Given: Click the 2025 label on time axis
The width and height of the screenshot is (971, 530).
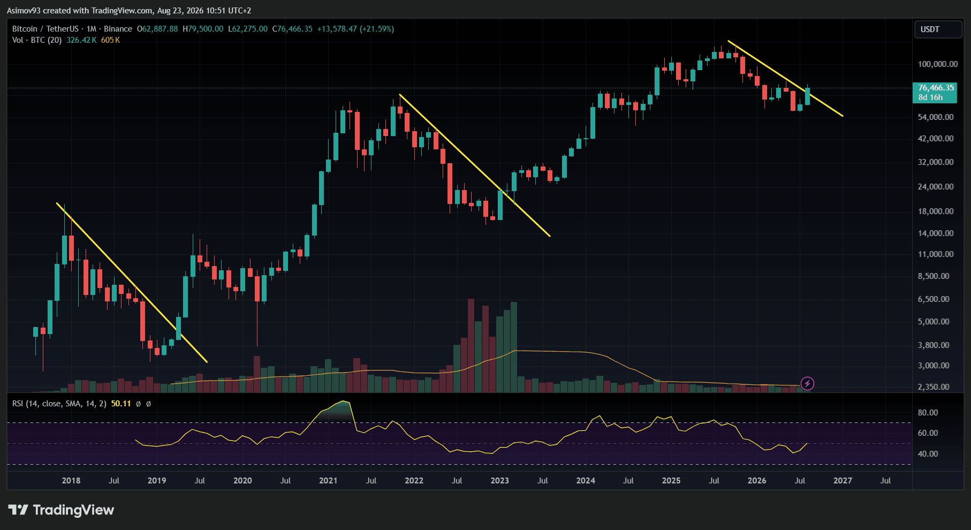Looking at the screenshot, I should coord(671,481).
